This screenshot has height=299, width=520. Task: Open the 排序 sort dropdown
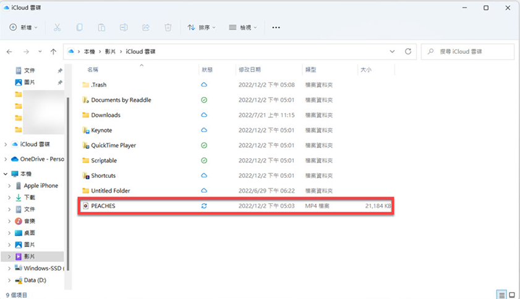pos(202,28)
